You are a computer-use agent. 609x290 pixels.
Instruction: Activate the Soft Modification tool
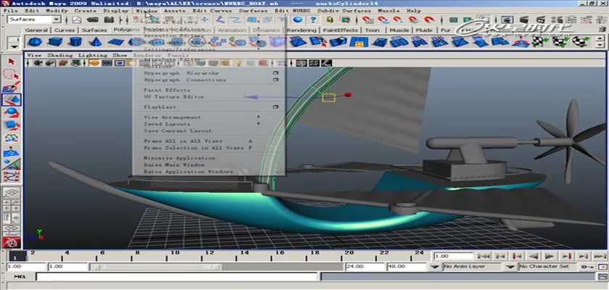12,152
